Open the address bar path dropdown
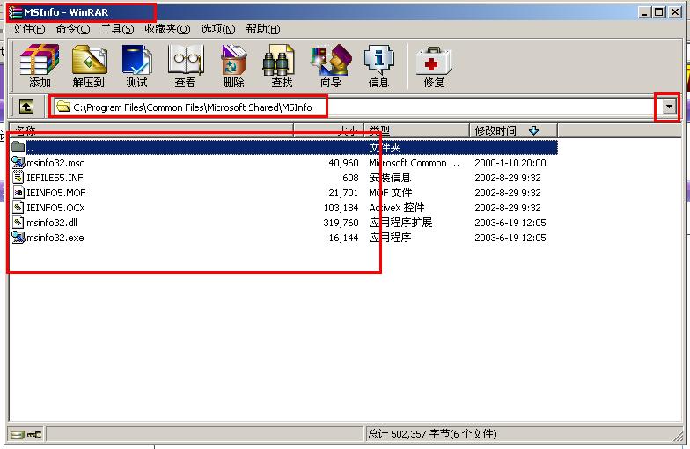This screenshot has width=690, height=449. pyautogui.click(x=669, y=107)
